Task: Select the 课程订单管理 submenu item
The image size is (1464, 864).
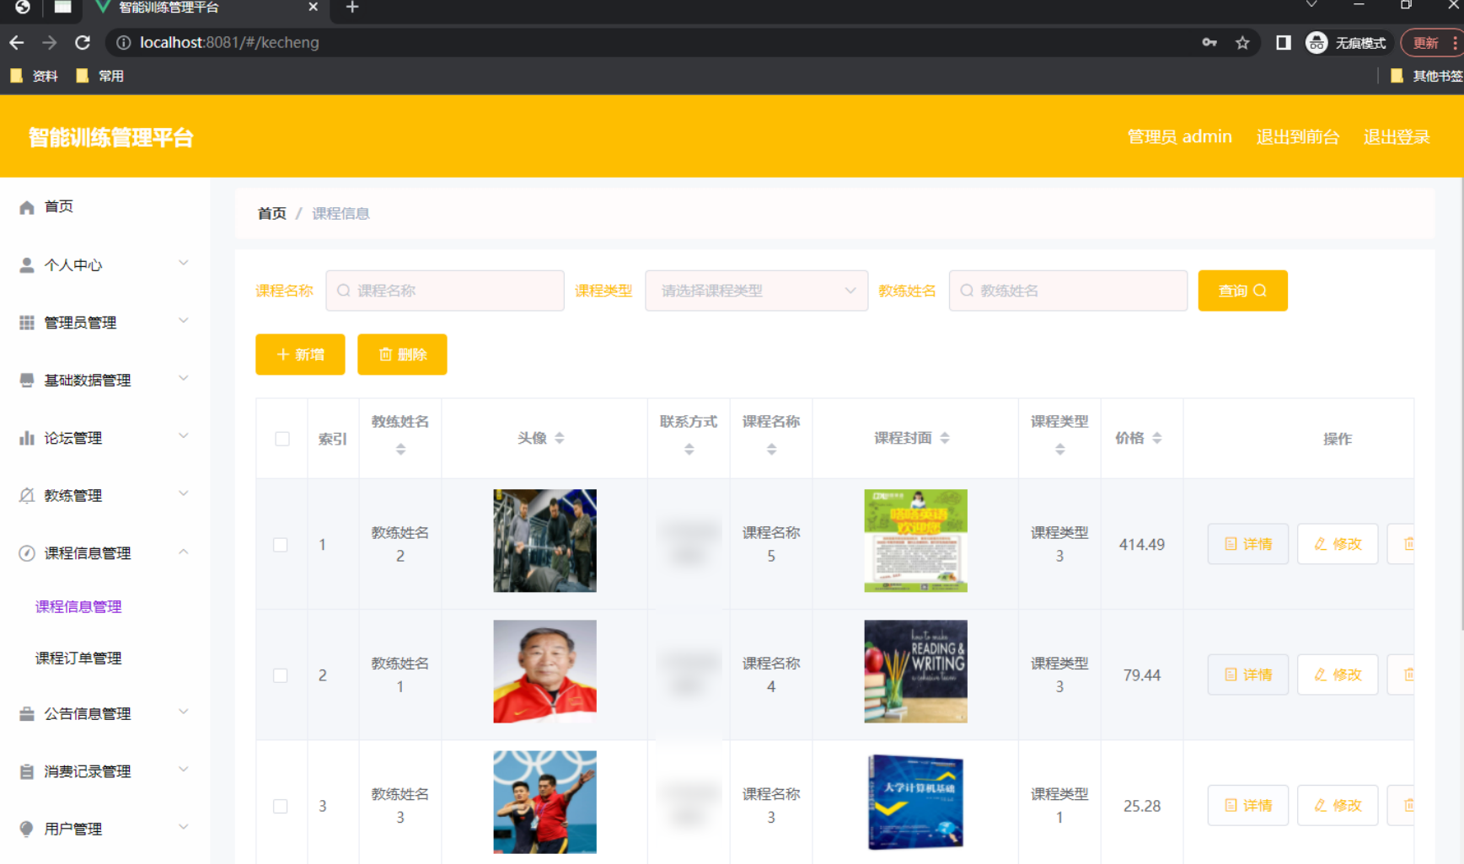Action: (78, 658)
